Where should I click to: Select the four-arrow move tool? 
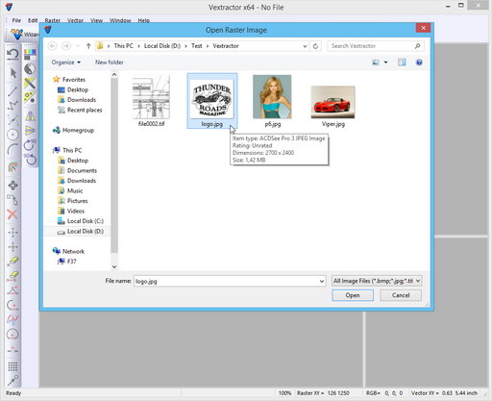click(x=12, y=186)
